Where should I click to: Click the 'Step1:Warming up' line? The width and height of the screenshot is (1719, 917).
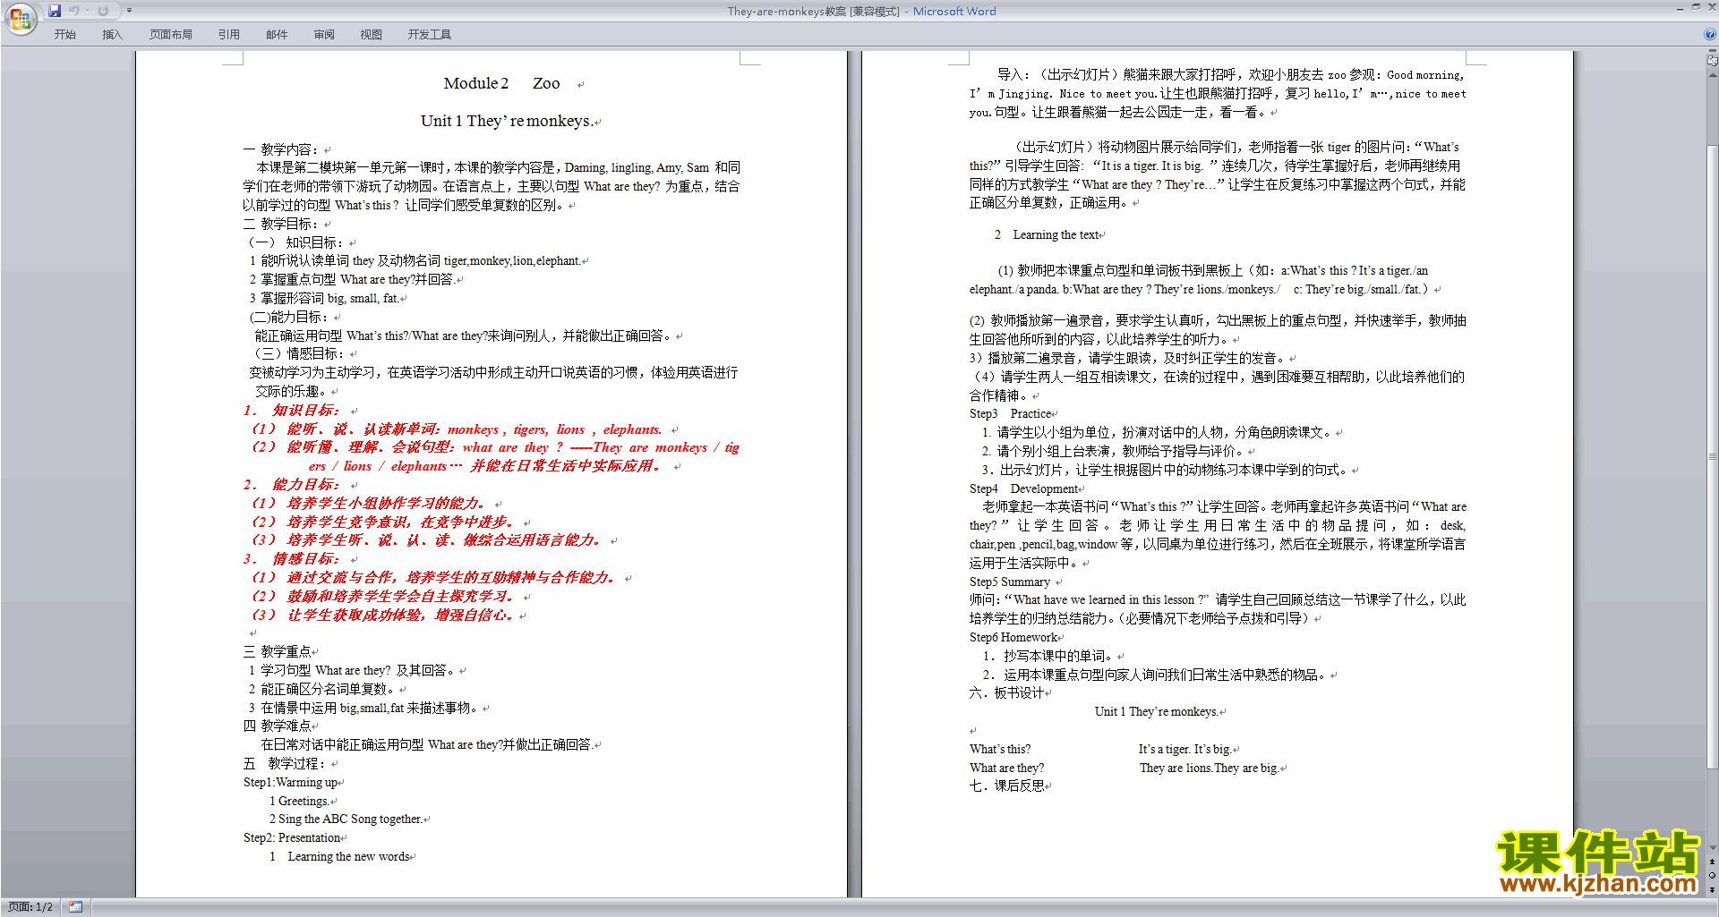290,782
